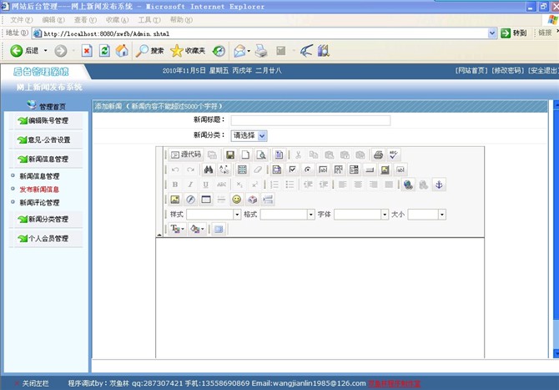Toggle strikethrough ABC formatting
The height and width of the screenshot is (390, 559).
coord(221,185)
